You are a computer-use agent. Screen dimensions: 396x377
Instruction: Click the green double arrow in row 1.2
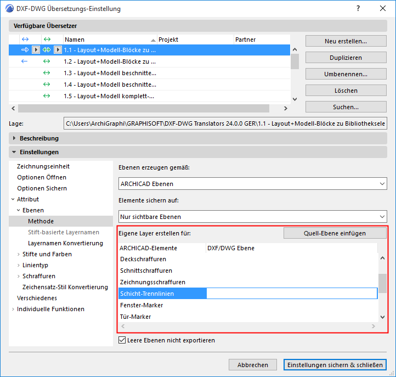coord(47,61)
